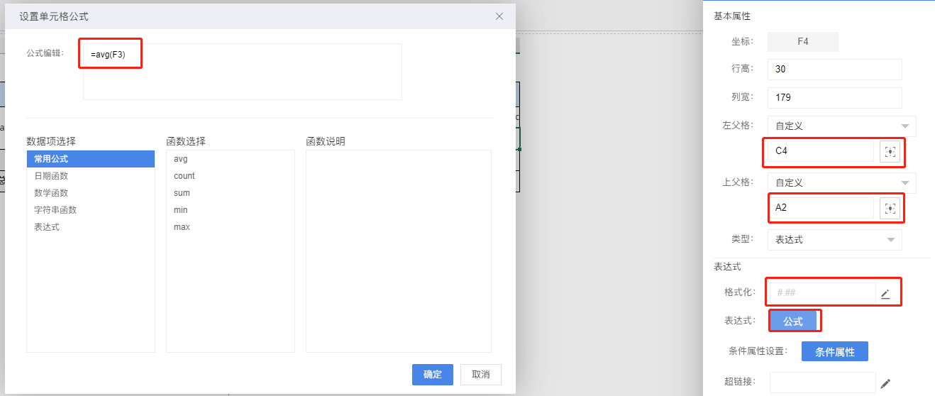This screenshot has height=396, width=935.
Task: Click the 左父格 C4 input field
Action: pyautogui.click(x=821, y=151)
